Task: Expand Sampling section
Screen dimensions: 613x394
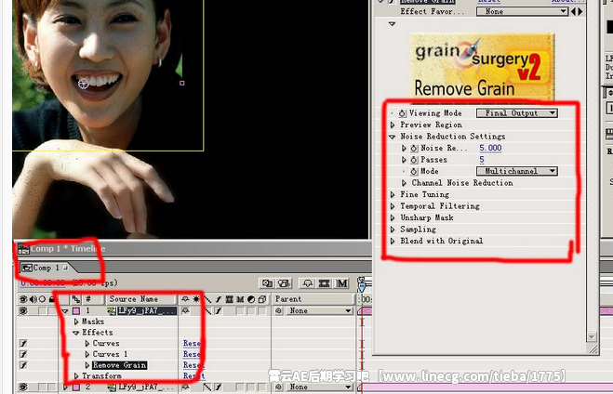Action: click(393, 230)
